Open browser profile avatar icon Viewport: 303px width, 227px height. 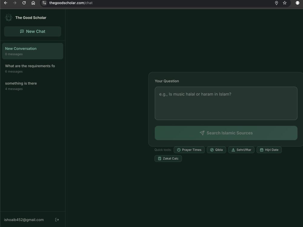[x=298, y=3]
